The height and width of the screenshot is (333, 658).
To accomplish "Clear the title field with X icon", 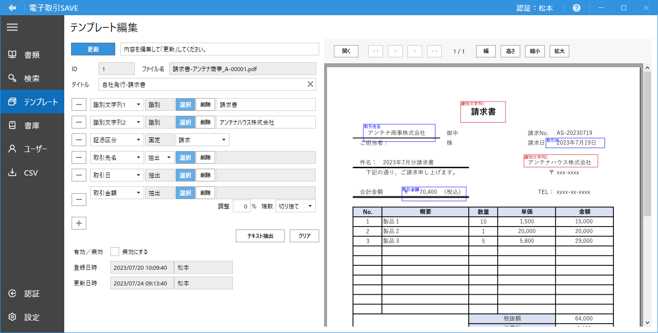I will 310,84.
